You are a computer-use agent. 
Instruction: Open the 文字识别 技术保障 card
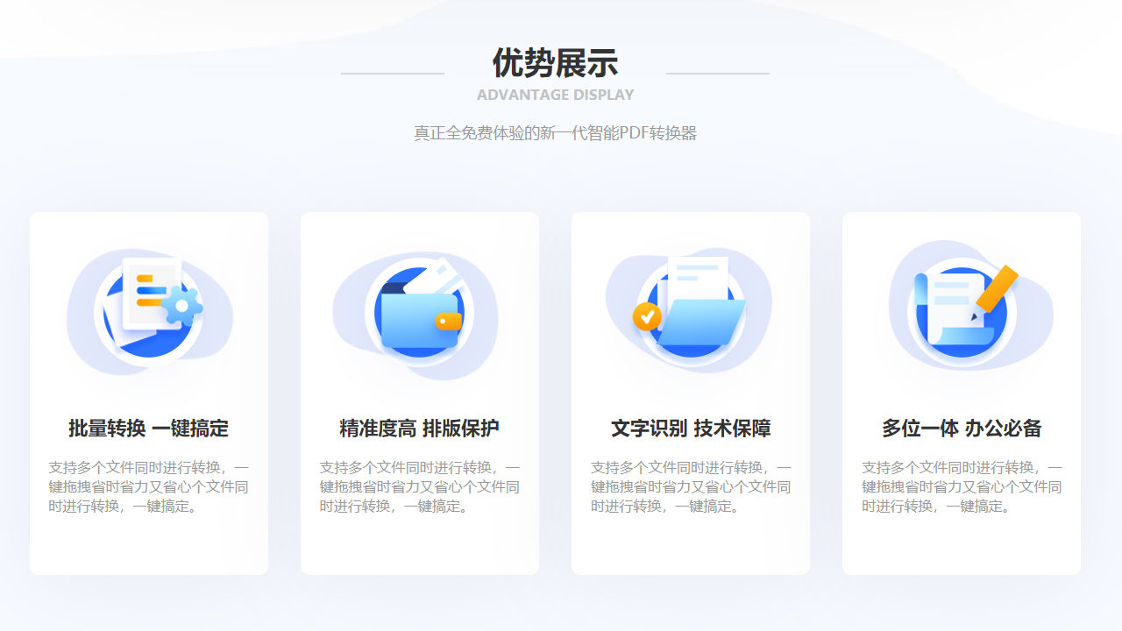pos(690,393)
